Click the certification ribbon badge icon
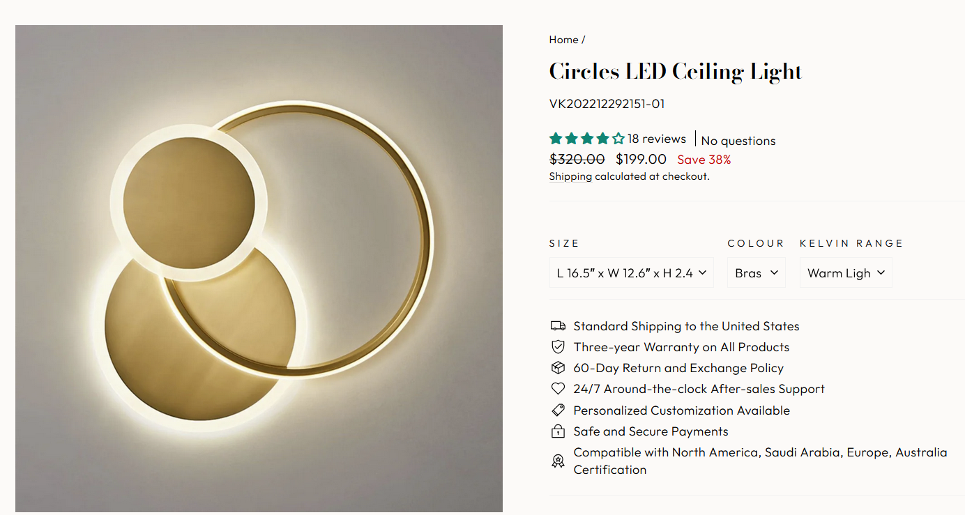965x515 pixels. point(558,461)
